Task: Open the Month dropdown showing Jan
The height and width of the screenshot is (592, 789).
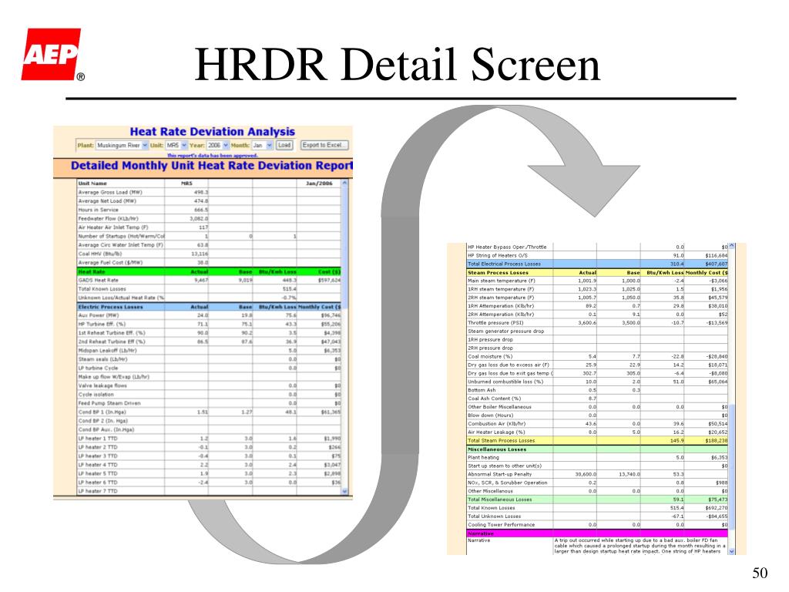Action: coord(262,146)
